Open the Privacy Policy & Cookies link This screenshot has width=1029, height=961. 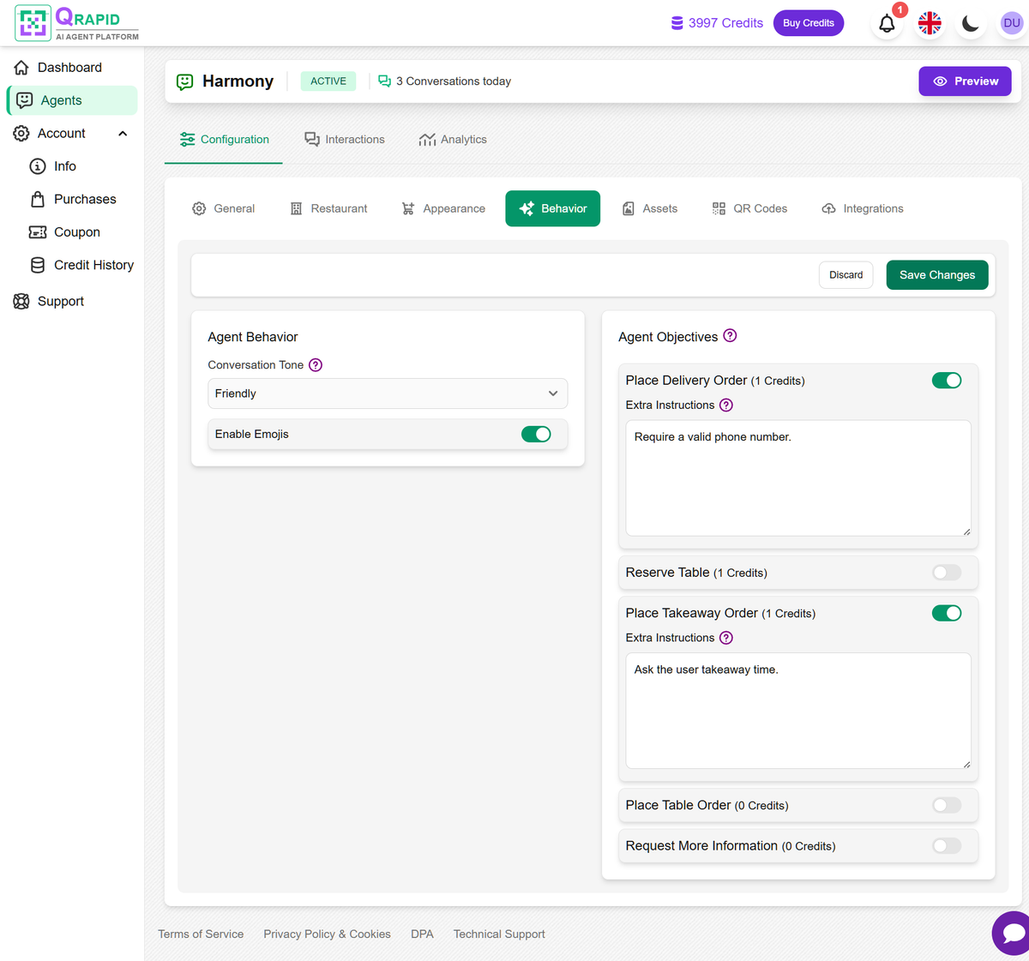[327, 934]
